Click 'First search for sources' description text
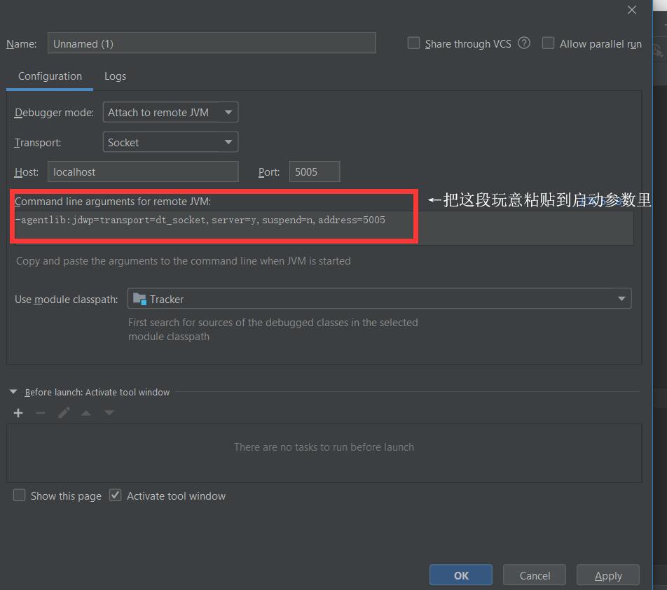Screen dimensions: 667x590 (273, 330)
